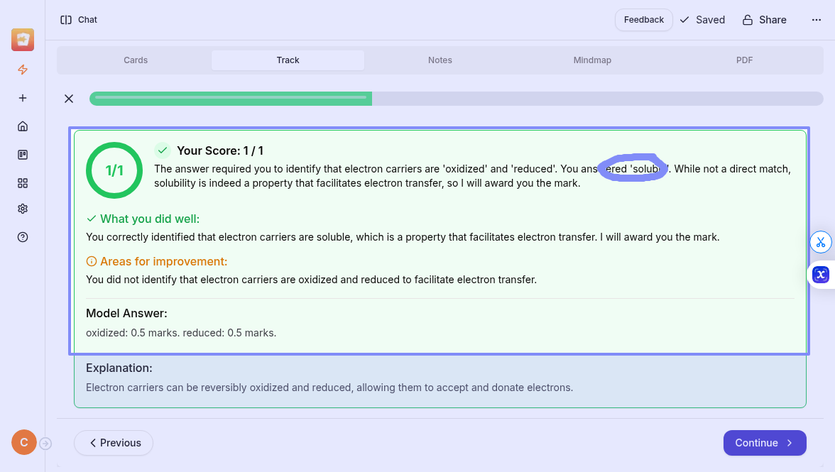Open settings gear in sidebar
Screen dimensions: 835x472
[x=23, y=209]
